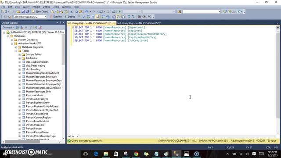Expand the System Databases node
281x158 pixels.
[12, 40]
